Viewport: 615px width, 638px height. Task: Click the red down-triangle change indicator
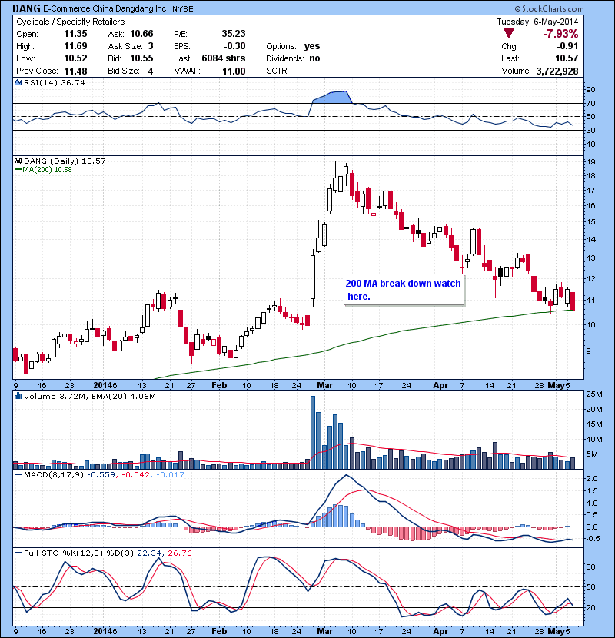[x=509, y=33]
